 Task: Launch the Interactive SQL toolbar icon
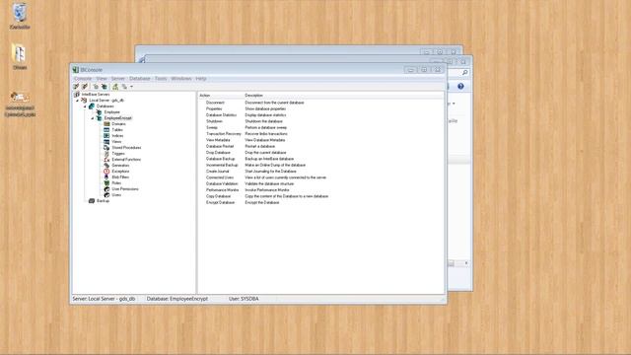click(x=125, y=87)
